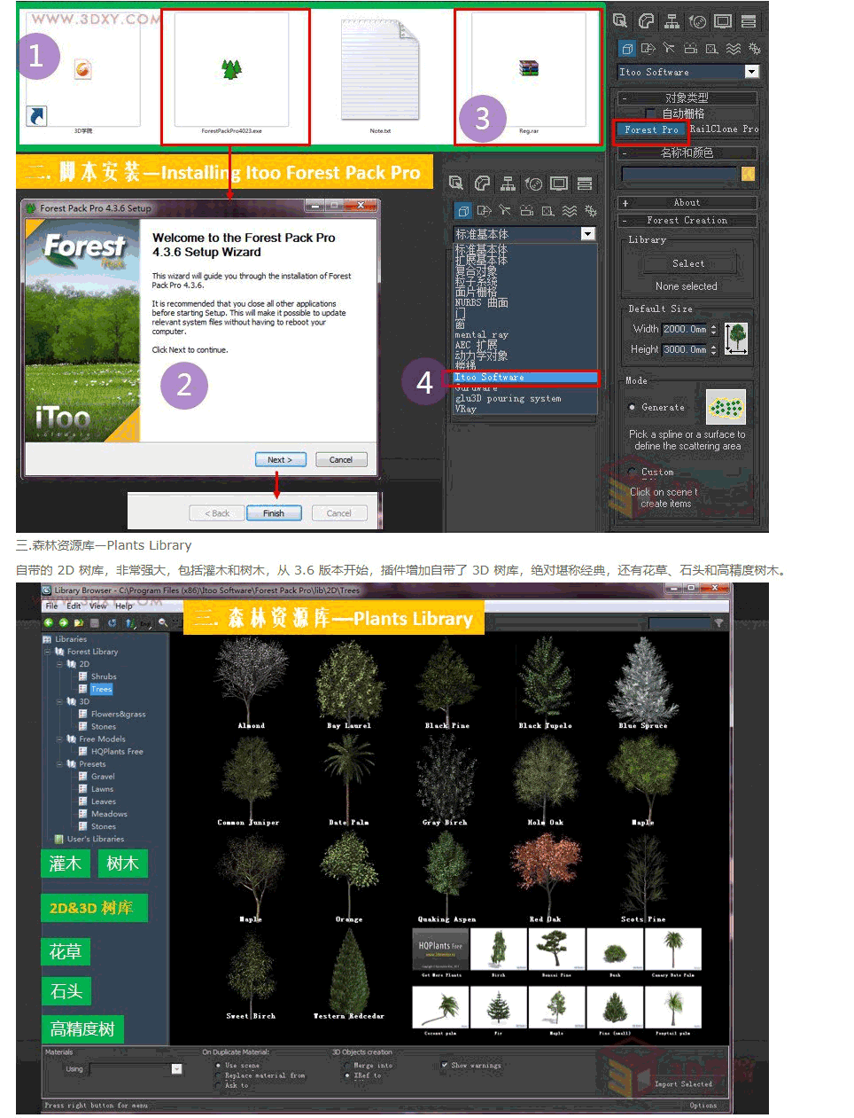Collapse the Forest Library tree node
Screen dimensions: 854x1118
pos(48,652)
